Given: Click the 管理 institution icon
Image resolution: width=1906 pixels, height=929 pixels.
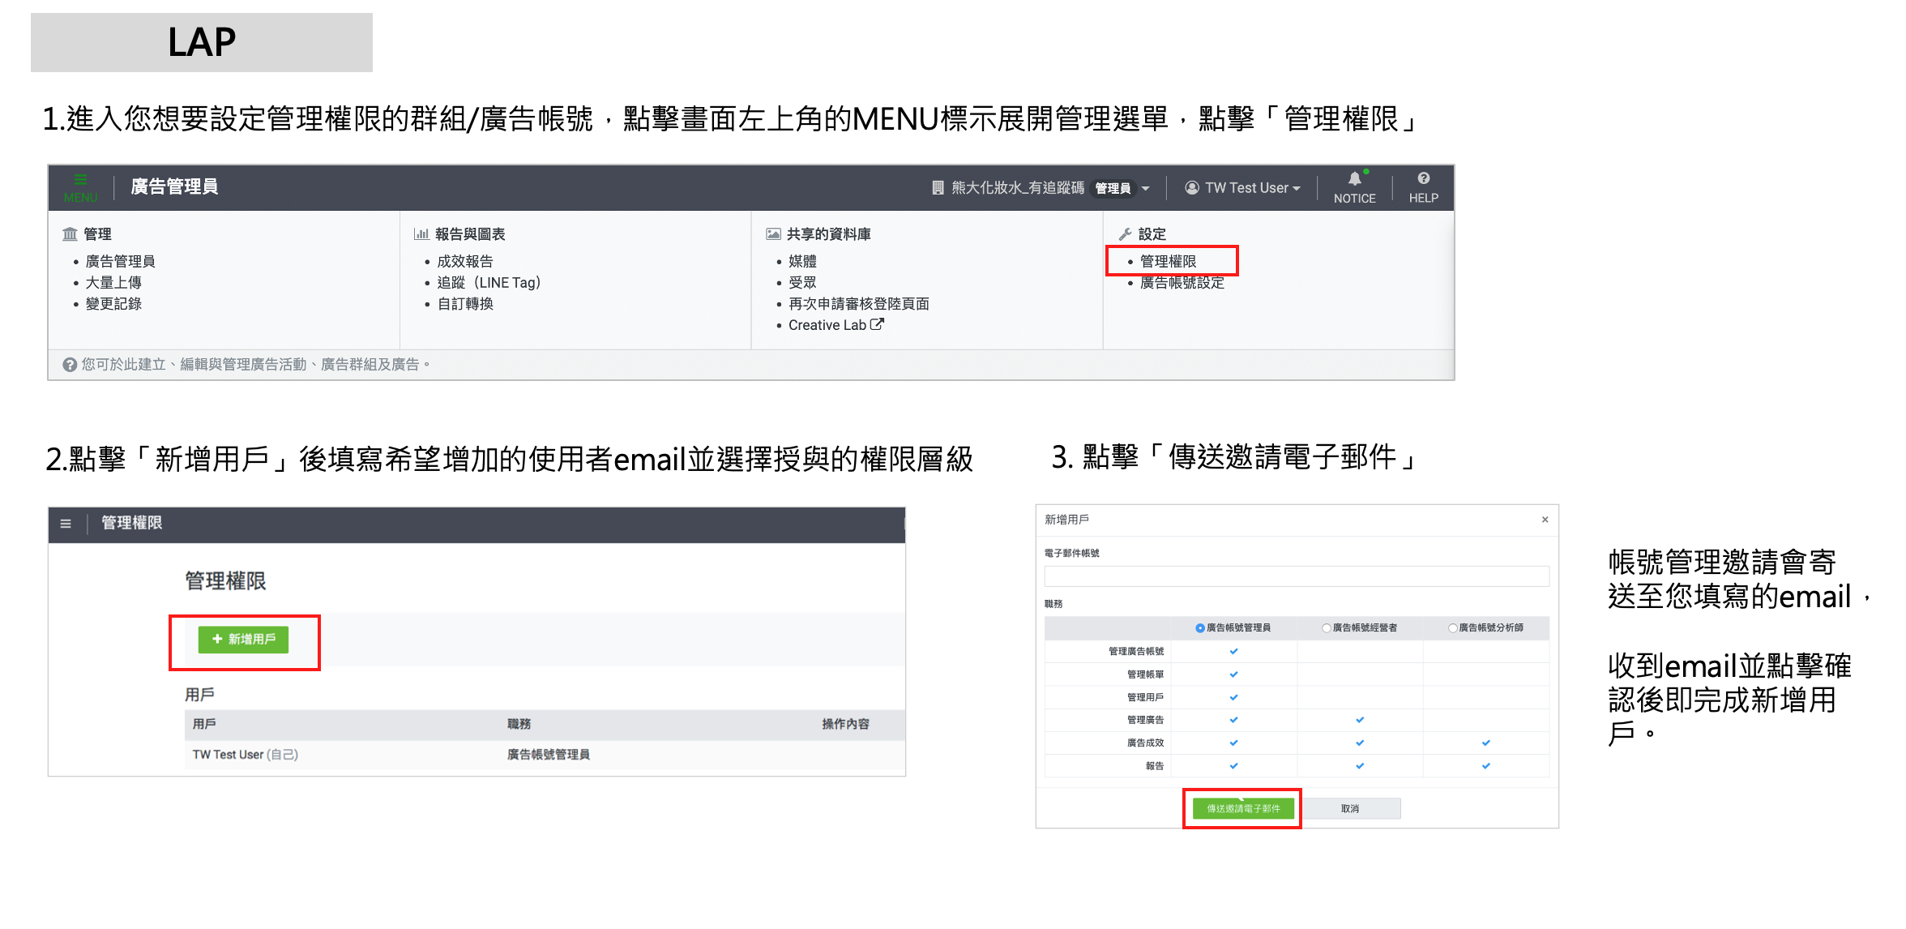Looking at the screenshot, I should [70, 234].
